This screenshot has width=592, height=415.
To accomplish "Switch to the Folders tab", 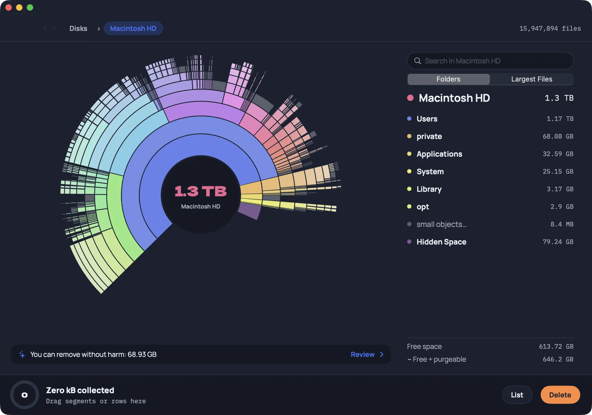I will (448, 79).
